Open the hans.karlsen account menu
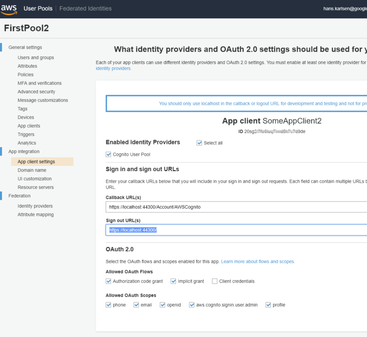The height and width of the screenshot is (337, 367). 344,8
